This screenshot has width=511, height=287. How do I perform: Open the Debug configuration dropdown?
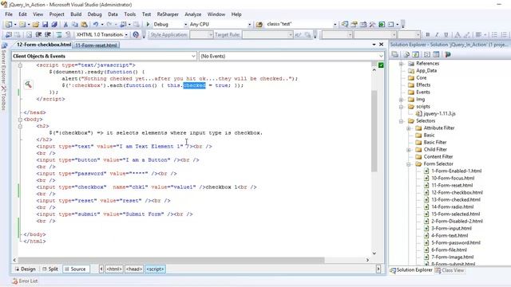[x=185, y=25]
